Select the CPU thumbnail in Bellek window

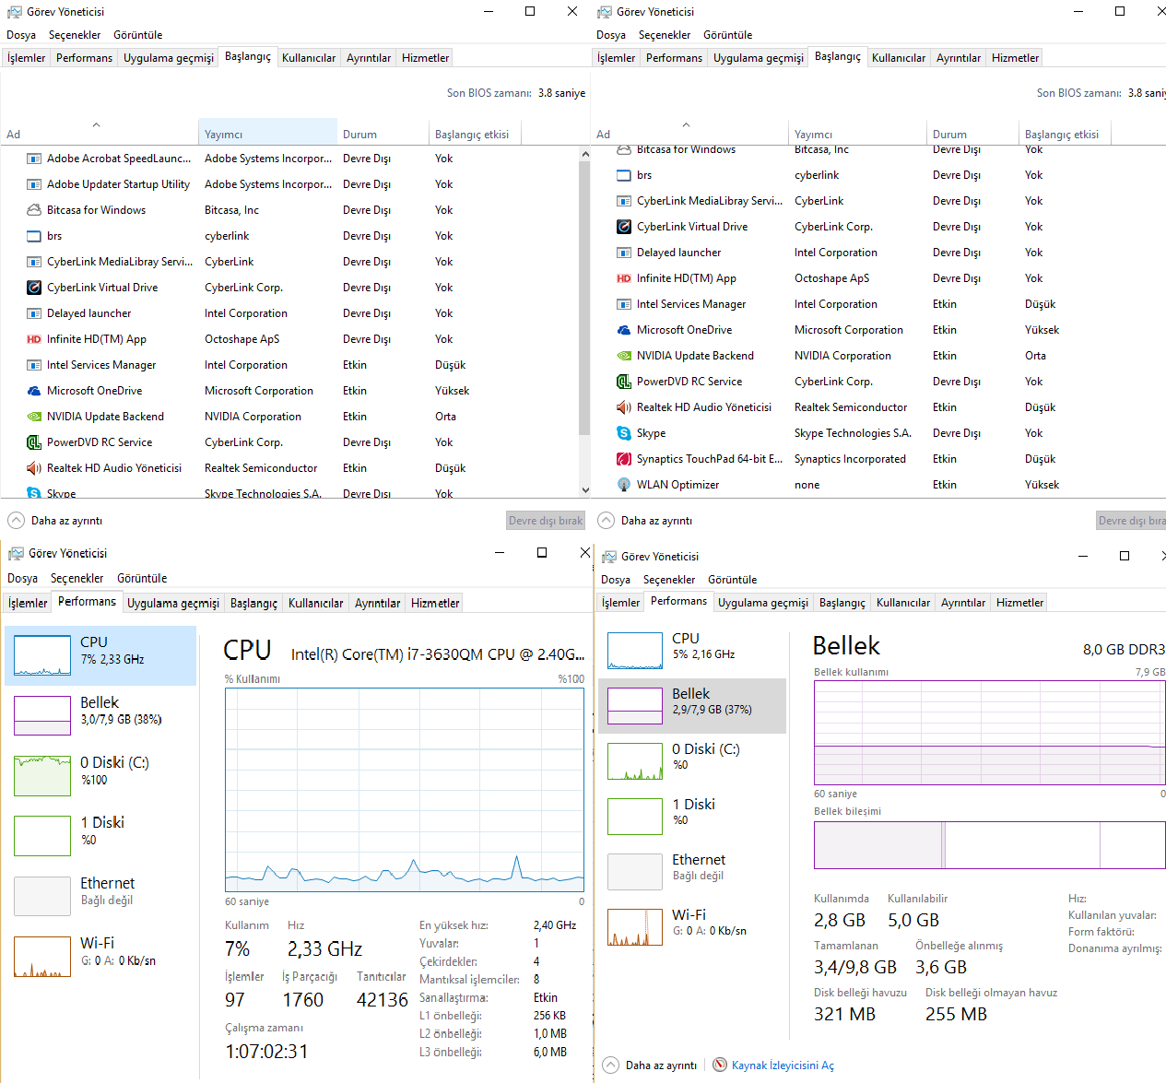[x=635, y=651]
